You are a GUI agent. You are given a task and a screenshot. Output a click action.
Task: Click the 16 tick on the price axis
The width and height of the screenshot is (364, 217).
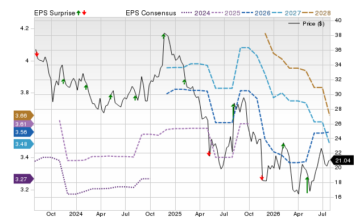338,197
